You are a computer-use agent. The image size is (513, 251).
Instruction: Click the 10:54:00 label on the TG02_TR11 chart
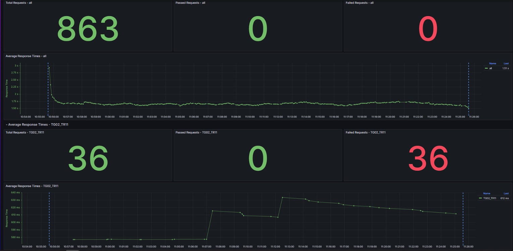(x=27, y=247)
